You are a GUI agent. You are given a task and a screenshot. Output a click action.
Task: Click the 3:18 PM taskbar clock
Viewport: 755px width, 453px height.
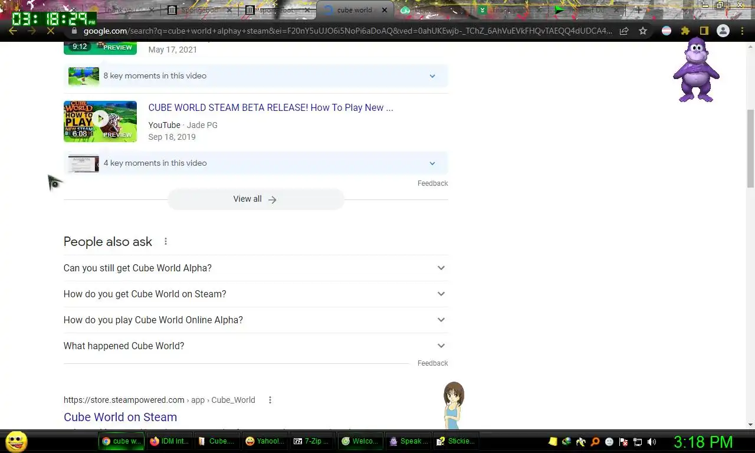[703, 442]
